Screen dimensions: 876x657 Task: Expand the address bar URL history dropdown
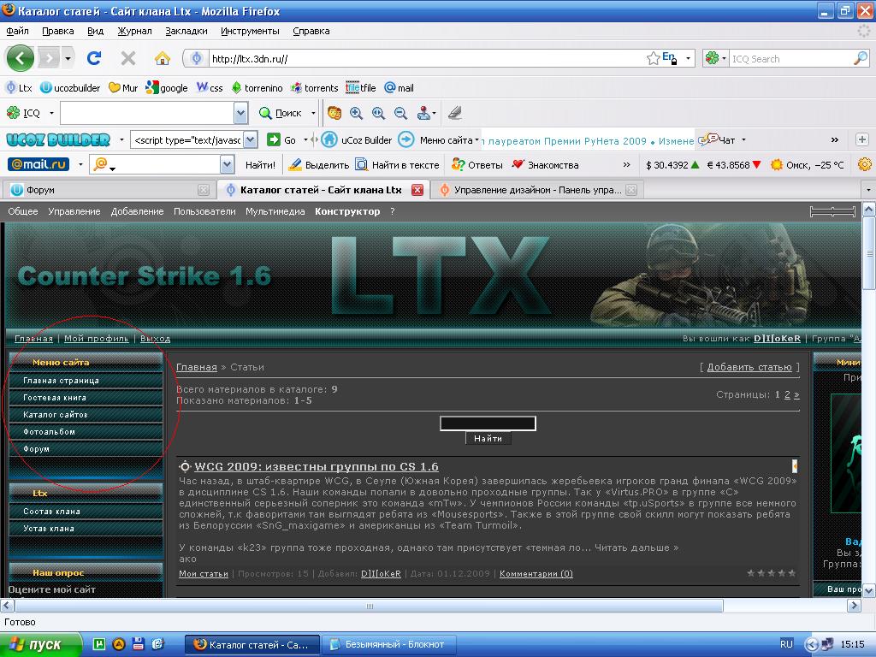point(688,58)
